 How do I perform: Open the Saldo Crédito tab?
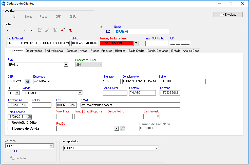136,51
